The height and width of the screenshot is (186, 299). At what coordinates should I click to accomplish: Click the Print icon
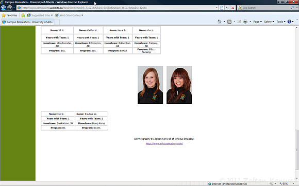[245, 22]
